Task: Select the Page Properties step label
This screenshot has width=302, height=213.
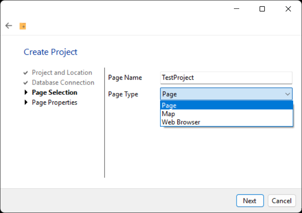Action: pos(54,103)
